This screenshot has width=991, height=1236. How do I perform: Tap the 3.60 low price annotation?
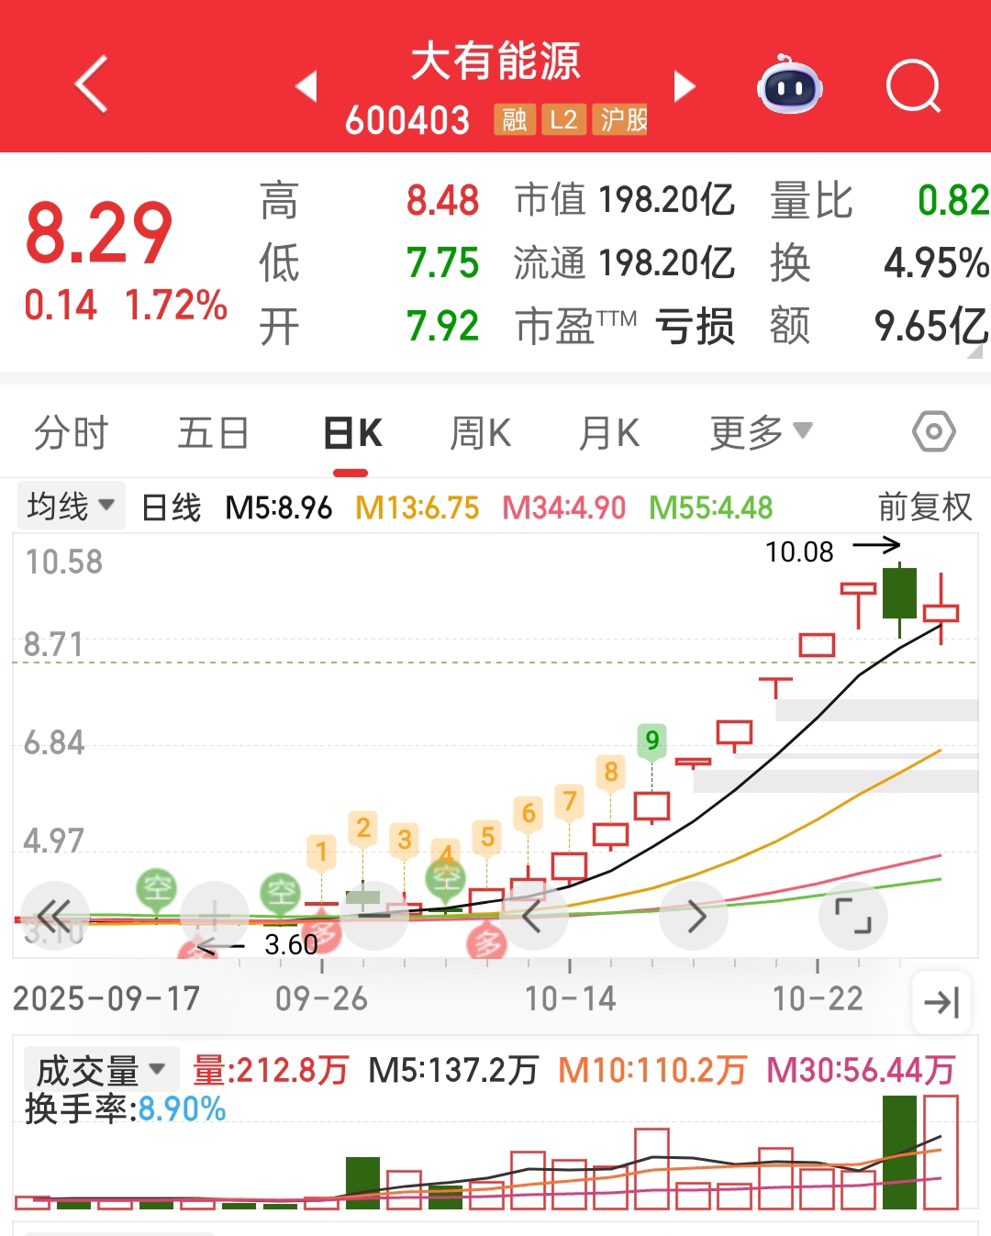291,944
